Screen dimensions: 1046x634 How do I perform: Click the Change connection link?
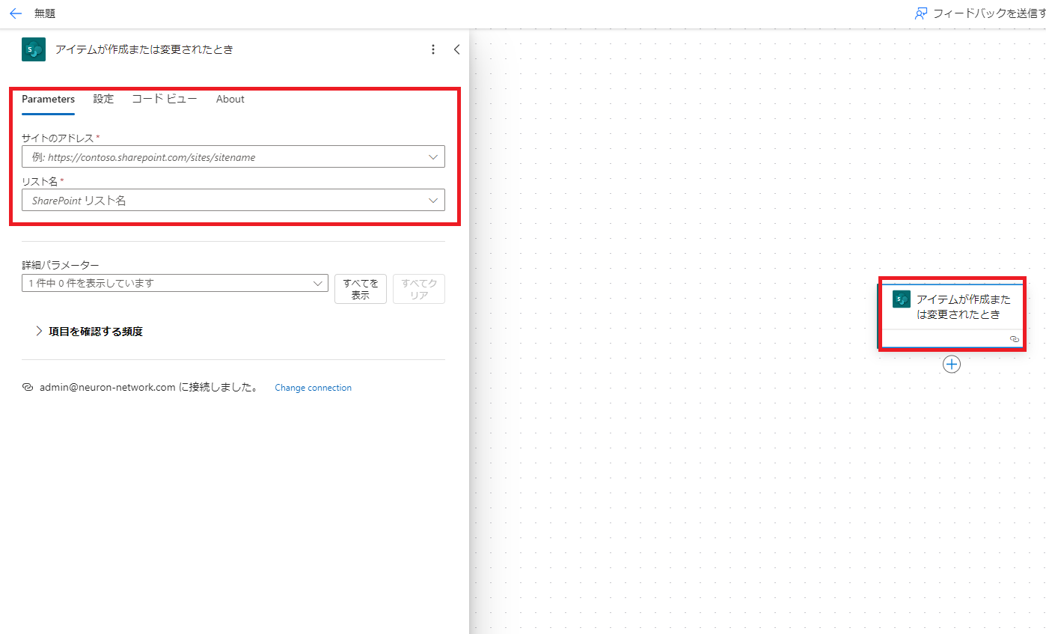pos(313,388)
